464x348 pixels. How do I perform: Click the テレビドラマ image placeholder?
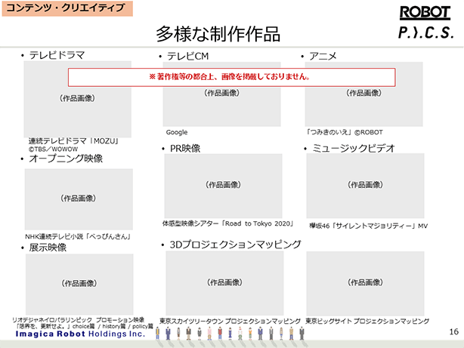pos(78,99)
